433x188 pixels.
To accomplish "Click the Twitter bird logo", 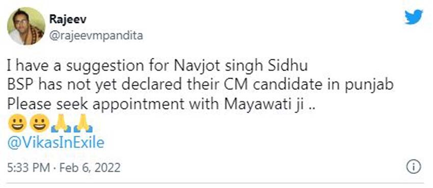I will (414, 17).
